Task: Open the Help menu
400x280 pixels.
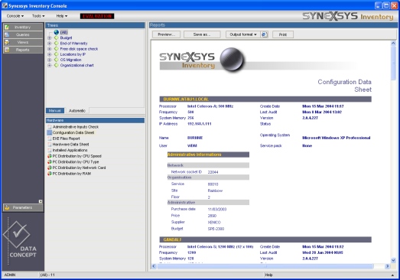Action: (62, 16)
